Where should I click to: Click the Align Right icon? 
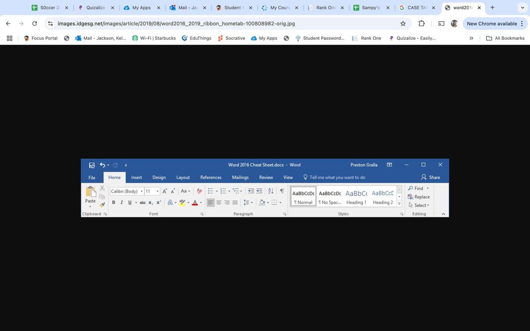point(227,203)
